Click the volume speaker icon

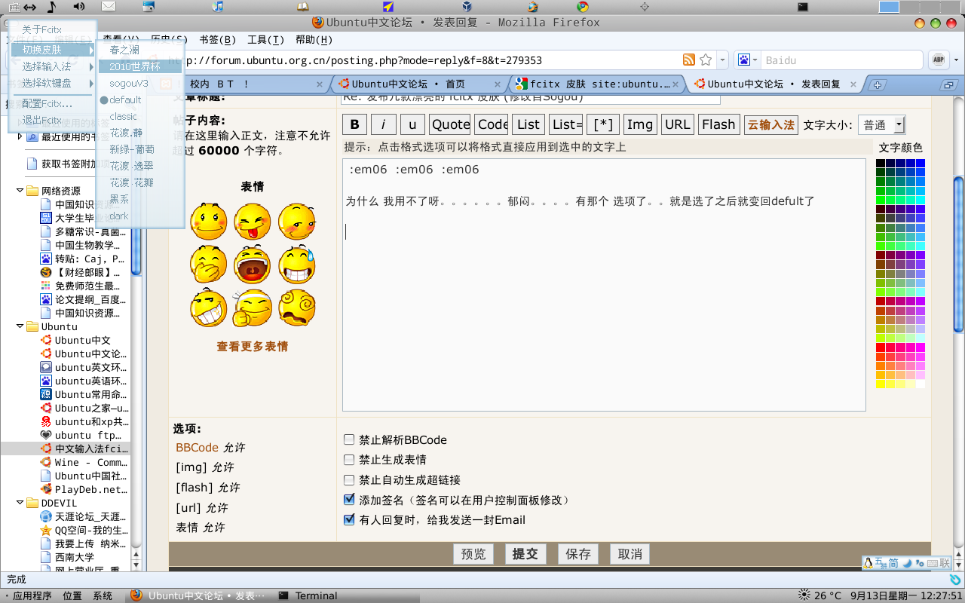[79, 7]
